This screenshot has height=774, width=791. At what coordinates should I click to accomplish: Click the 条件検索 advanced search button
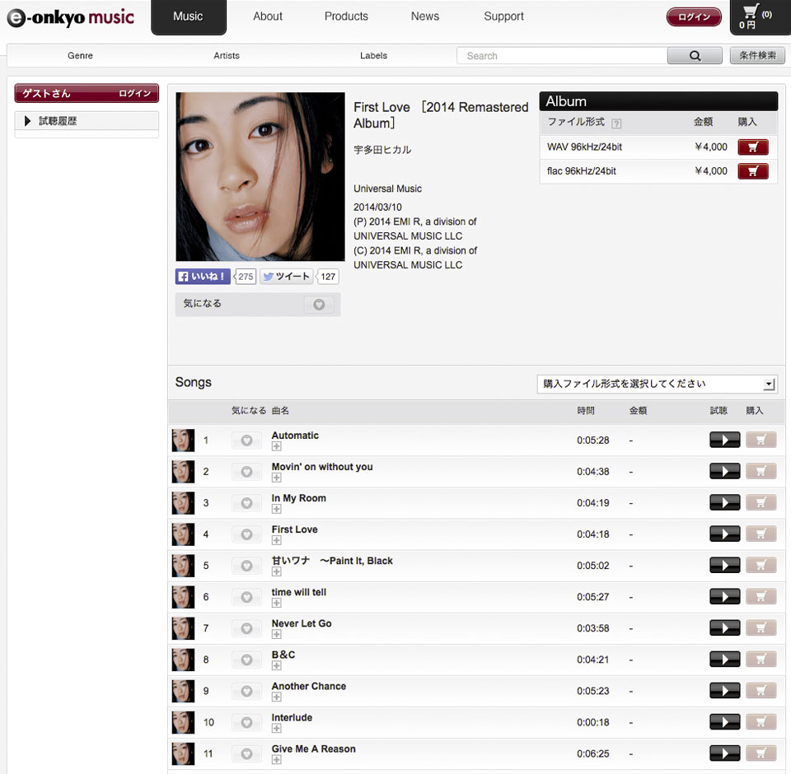pos(757,55)
